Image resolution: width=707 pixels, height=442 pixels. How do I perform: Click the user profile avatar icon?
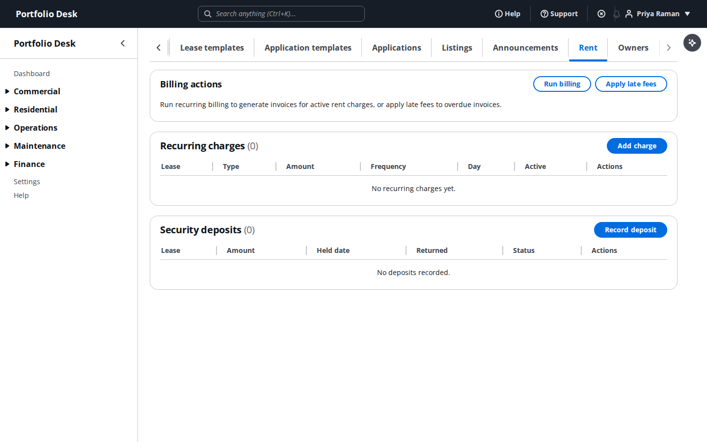(x=628, y=14)
